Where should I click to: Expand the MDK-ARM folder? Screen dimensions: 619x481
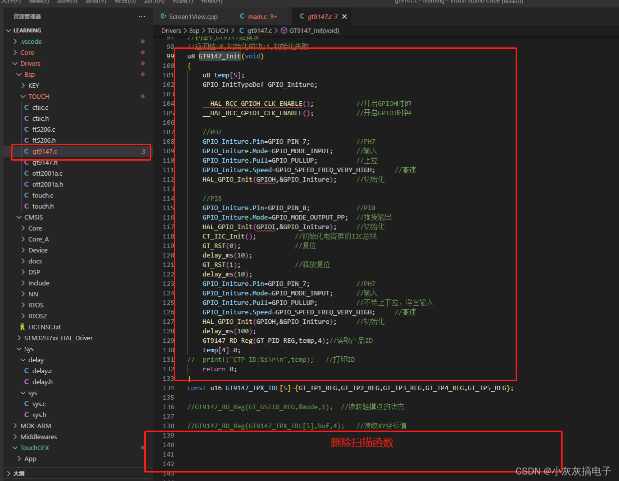click(x=35, y=426)
